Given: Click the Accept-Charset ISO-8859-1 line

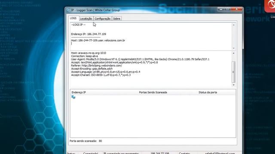Looking at the screenshot, I should pos(101,75).
